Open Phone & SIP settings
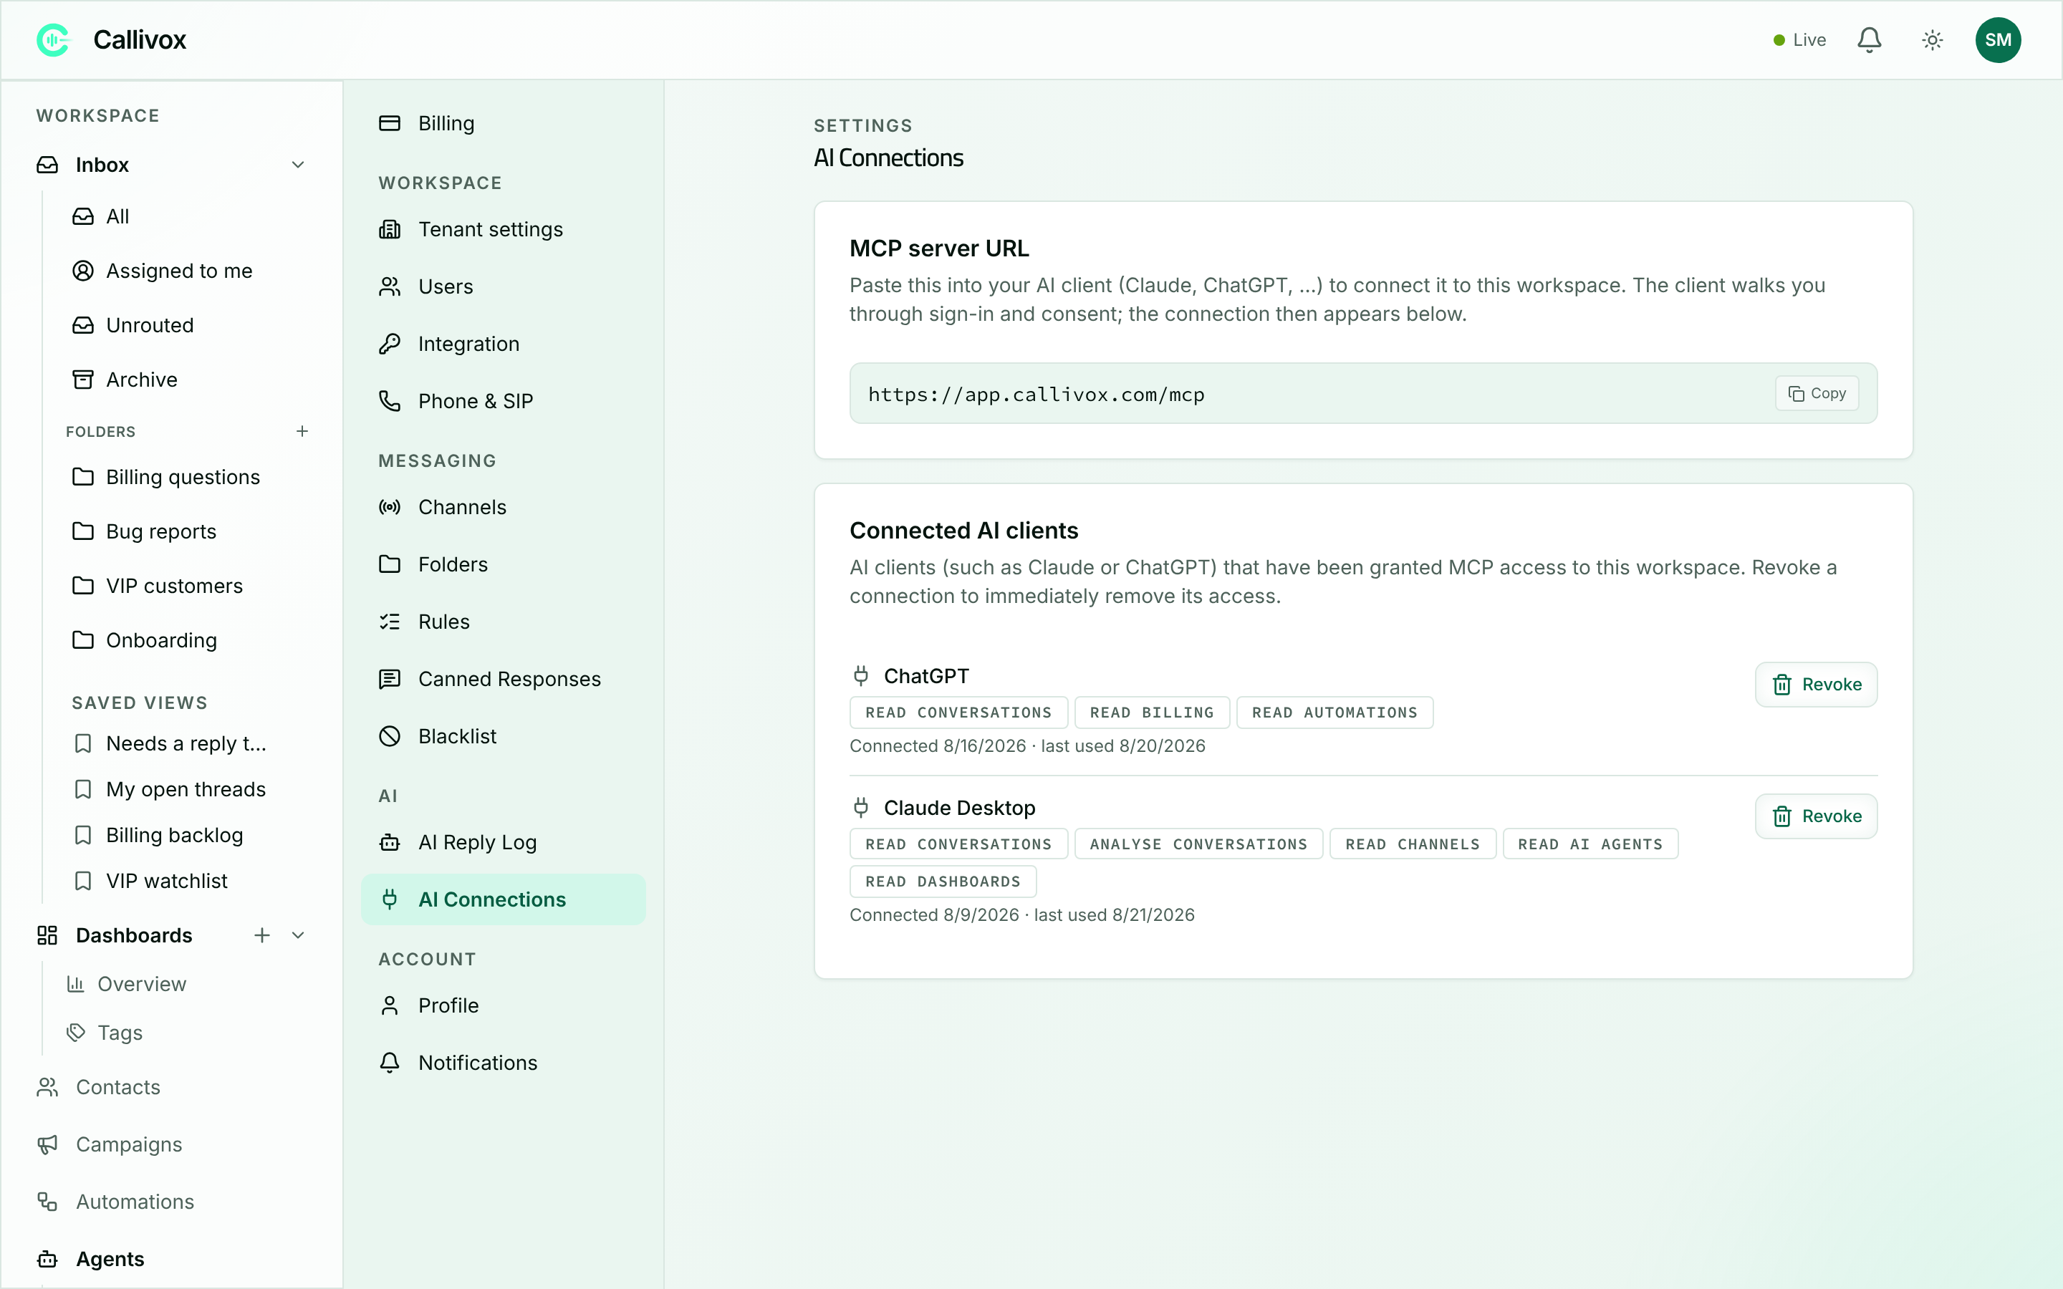Screen dimensions: 2063x1289 click(503, 401)
